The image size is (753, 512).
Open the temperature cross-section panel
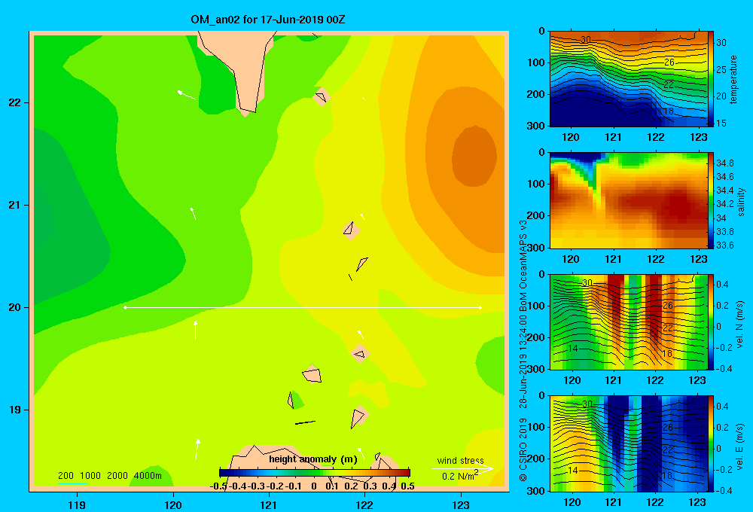click(x=629, y=79)
